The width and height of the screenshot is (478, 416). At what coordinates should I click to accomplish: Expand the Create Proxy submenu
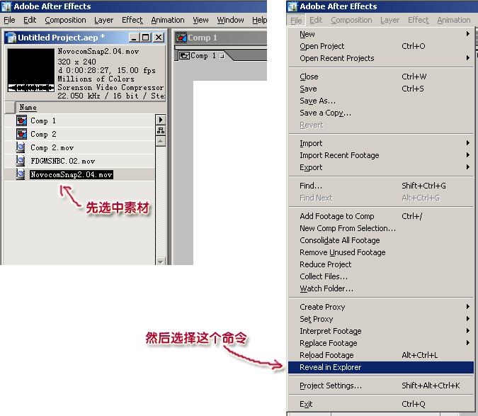pyautogui.click(x=381, y=307)
